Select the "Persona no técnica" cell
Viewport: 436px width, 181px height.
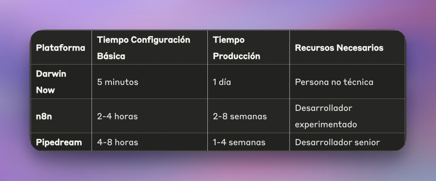[x=334, y=82]
